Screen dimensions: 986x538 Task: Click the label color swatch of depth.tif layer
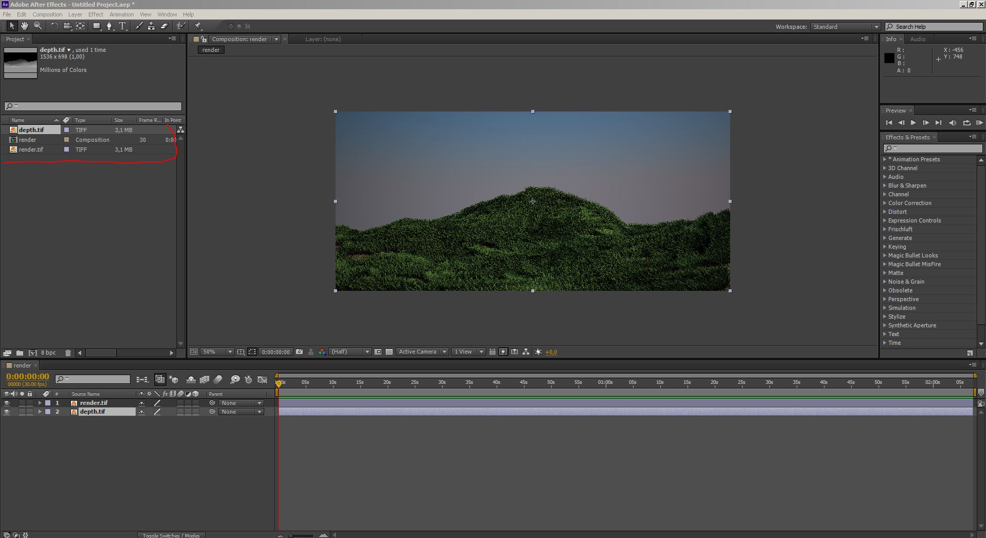pyautogui.click(x=48, y=412)
